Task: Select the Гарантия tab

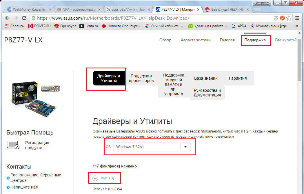Action: (x=238, y=78)
